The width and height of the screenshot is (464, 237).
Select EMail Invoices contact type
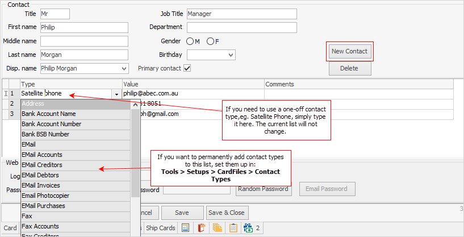coord(76,185)
